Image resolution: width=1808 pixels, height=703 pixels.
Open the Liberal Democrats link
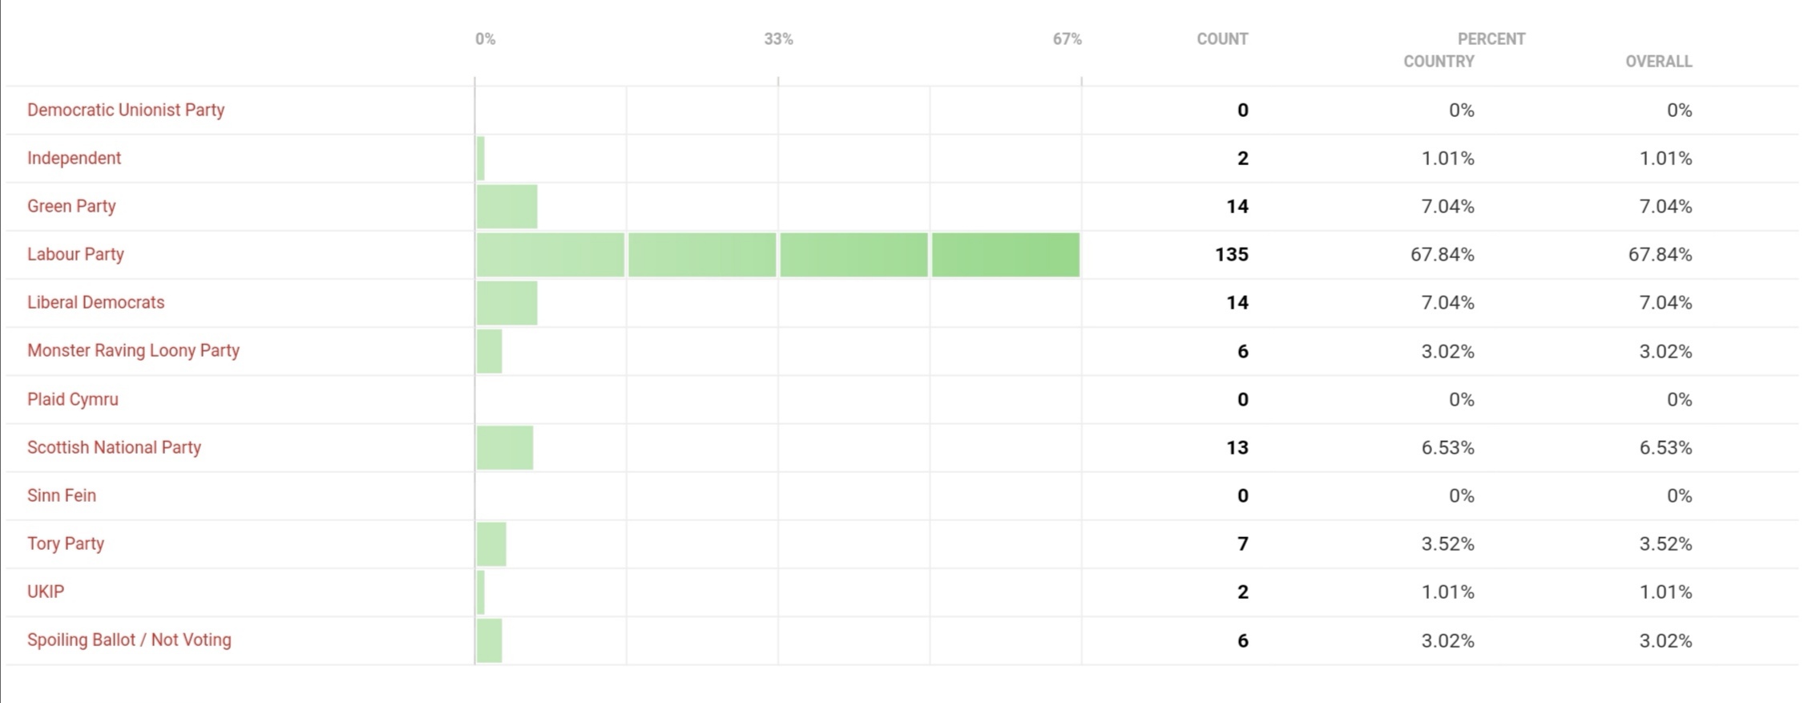(95, 302)
